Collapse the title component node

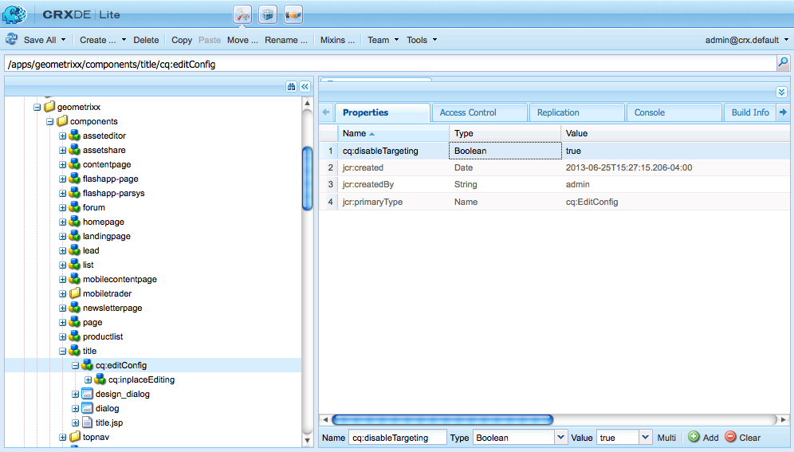62,352
